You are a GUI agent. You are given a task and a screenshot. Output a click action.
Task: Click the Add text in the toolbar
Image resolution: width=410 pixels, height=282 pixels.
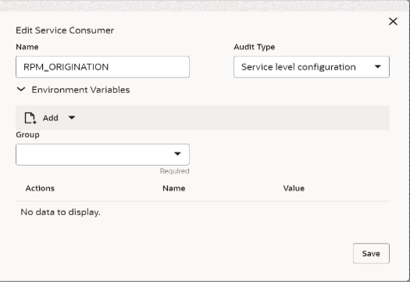point(51,118)
